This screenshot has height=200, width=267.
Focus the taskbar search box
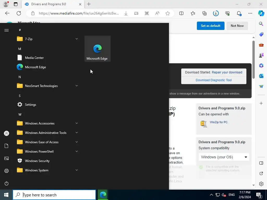pyautogui.click(x=54, y=195)
